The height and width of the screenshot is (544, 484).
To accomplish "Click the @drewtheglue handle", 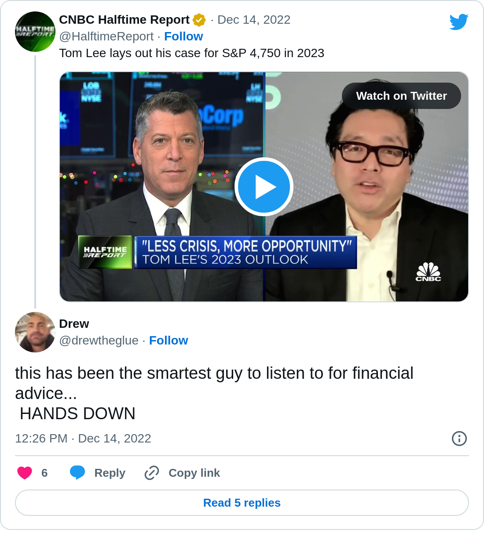I will click(x=99, y=340).
